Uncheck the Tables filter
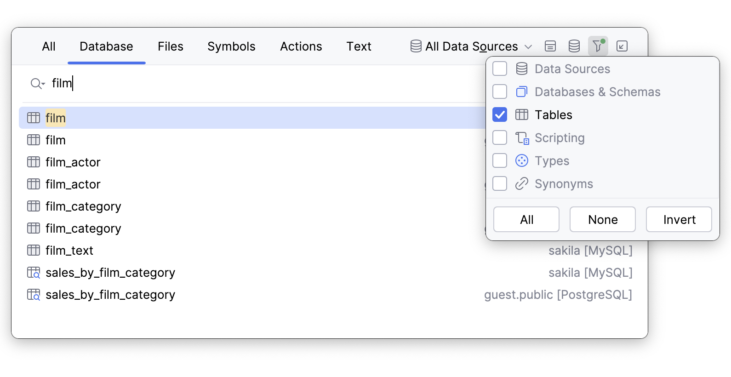Viewport: 731px width, 377px height. (500, 114)
